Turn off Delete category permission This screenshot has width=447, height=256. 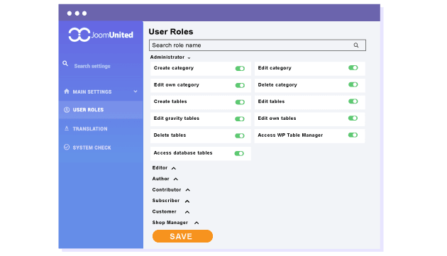[353, 84]
